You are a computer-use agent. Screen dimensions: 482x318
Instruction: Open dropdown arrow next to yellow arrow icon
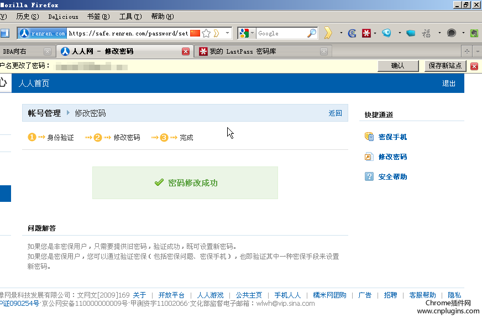click(x=341, y=33)
